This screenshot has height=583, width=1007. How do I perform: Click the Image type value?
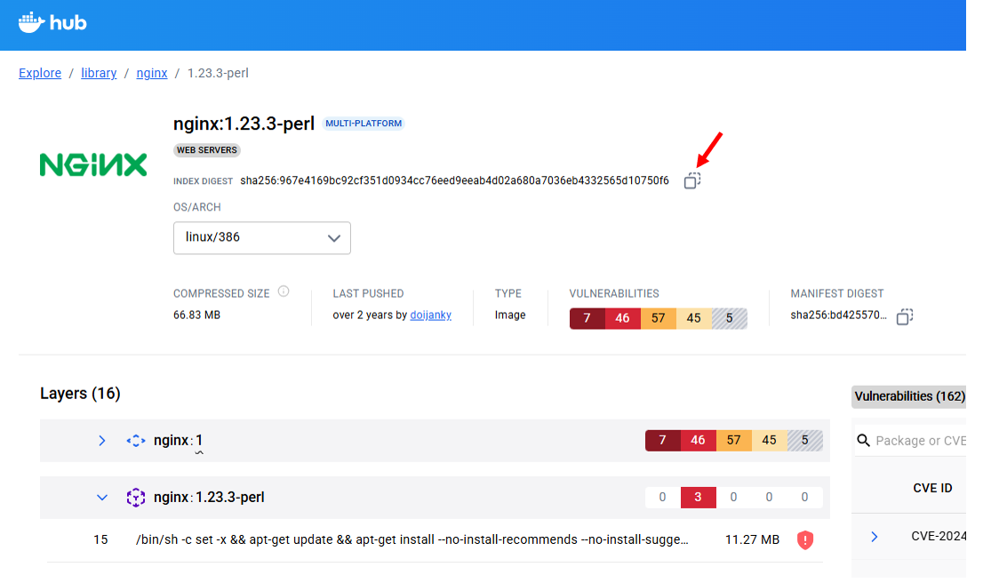click(x=510, y=315)
